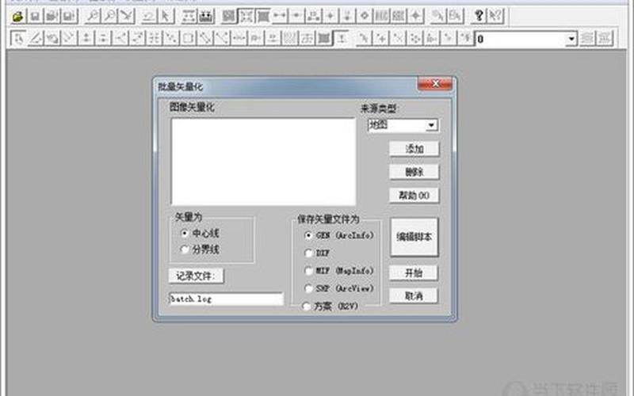Viewport: 634px width, 396px height.
Task: Click the first Save disk icon
Action: tap(35, 16)
